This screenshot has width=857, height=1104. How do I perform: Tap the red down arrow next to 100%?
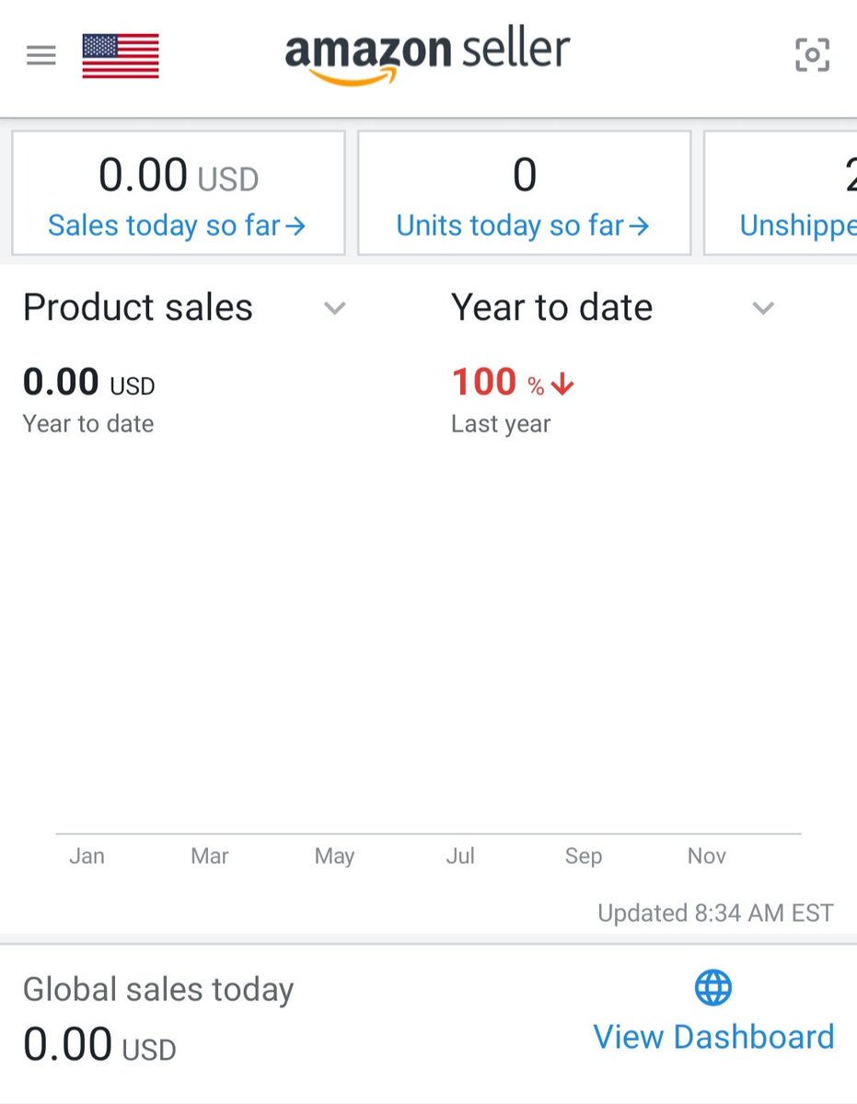coord(562,385)
